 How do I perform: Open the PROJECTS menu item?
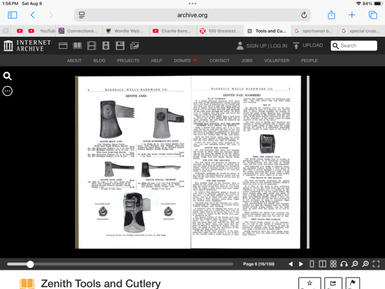pos(128,60)
